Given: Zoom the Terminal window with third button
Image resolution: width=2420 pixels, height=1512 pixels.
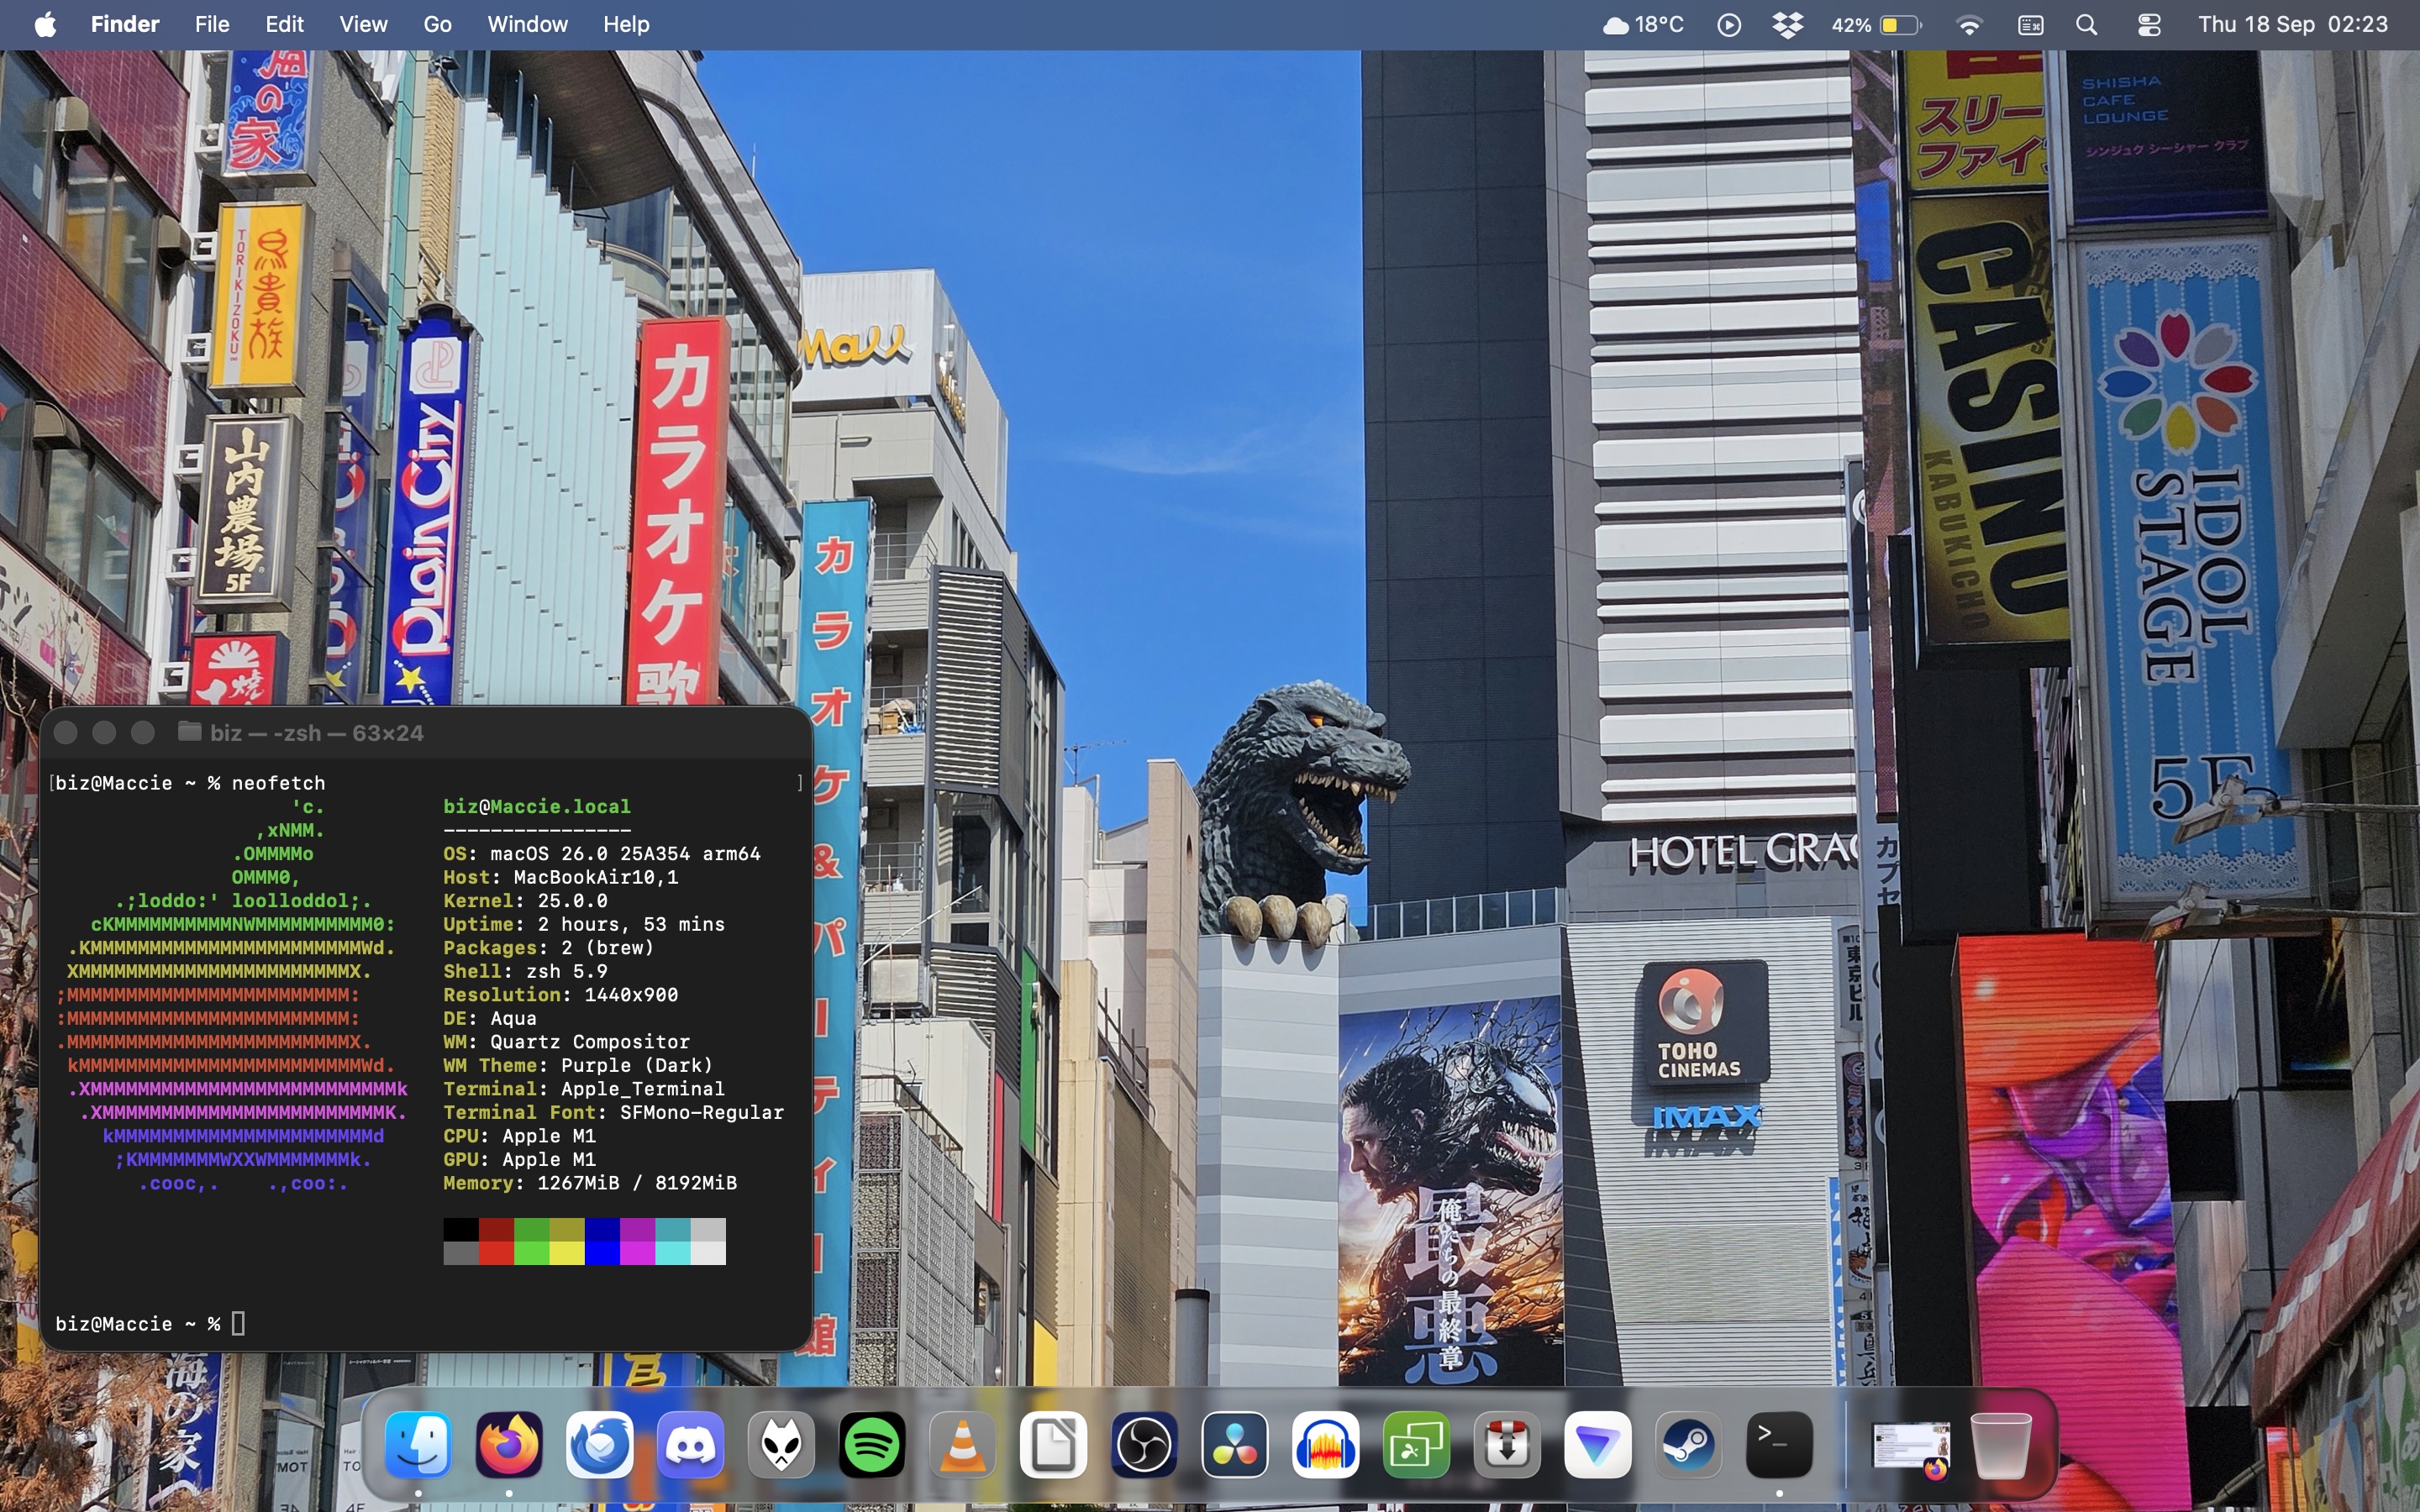Looking at the screenshot, I should point(143,733).
